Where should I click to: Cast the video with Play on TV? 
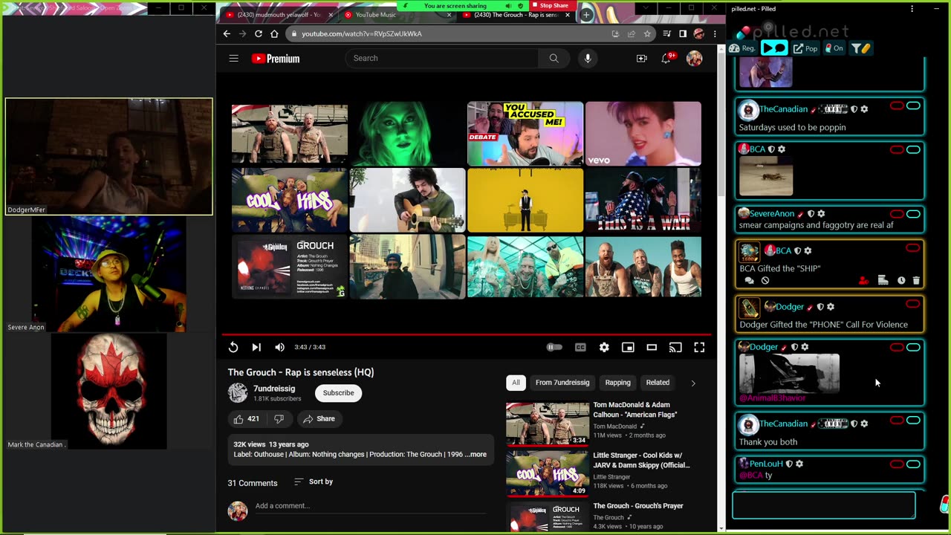click(675, 347)
